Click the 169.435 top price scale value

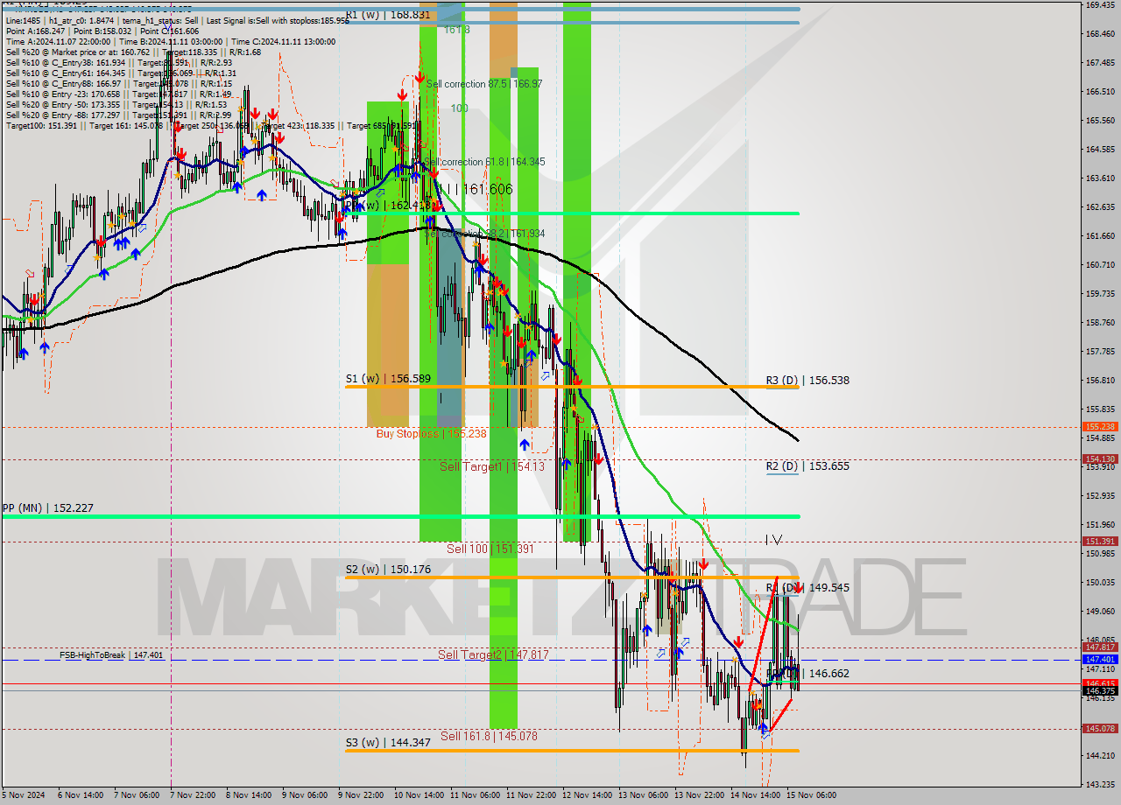[x=1100, y=4]
